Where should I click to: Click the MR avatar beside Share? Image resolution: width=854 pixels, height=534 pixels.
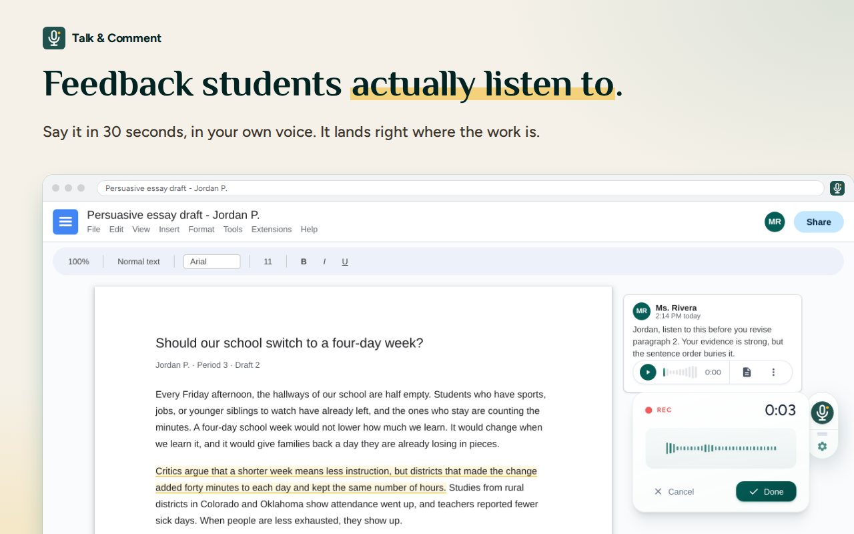point(775,222)
